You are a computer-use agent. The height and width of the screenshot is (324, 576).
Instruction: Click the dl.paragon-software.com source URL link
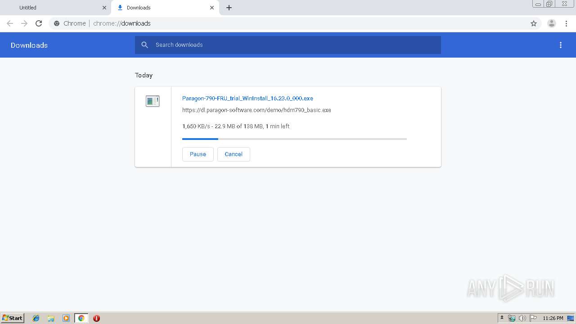tap(256, 110)
